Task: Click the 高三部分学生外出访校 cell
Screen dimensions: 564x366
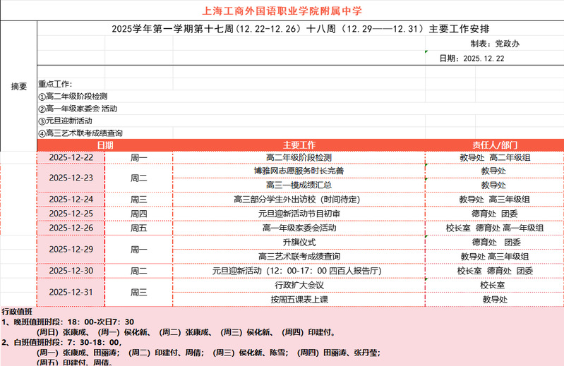Action: (x=299, y=199)
